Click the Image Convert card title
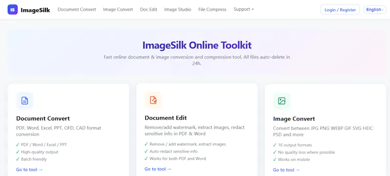 [294, 118]
